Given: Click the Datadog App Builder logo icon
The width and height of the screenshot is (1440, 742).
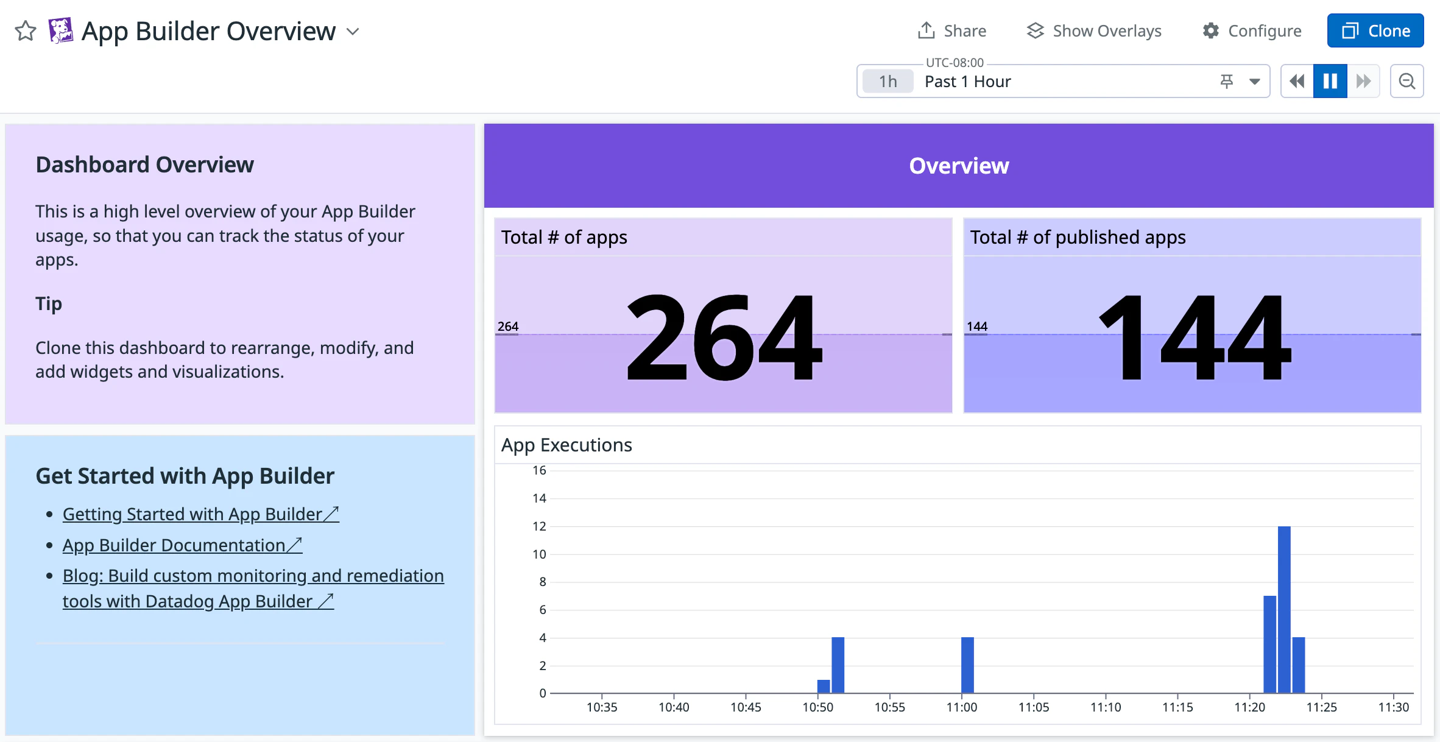Looking at the screenshot, I should pos(61,30).
